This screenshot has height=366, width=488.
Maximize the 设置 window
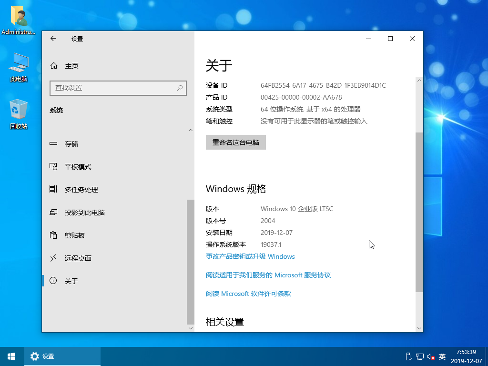pyautogui.click(x=390, y=39)
